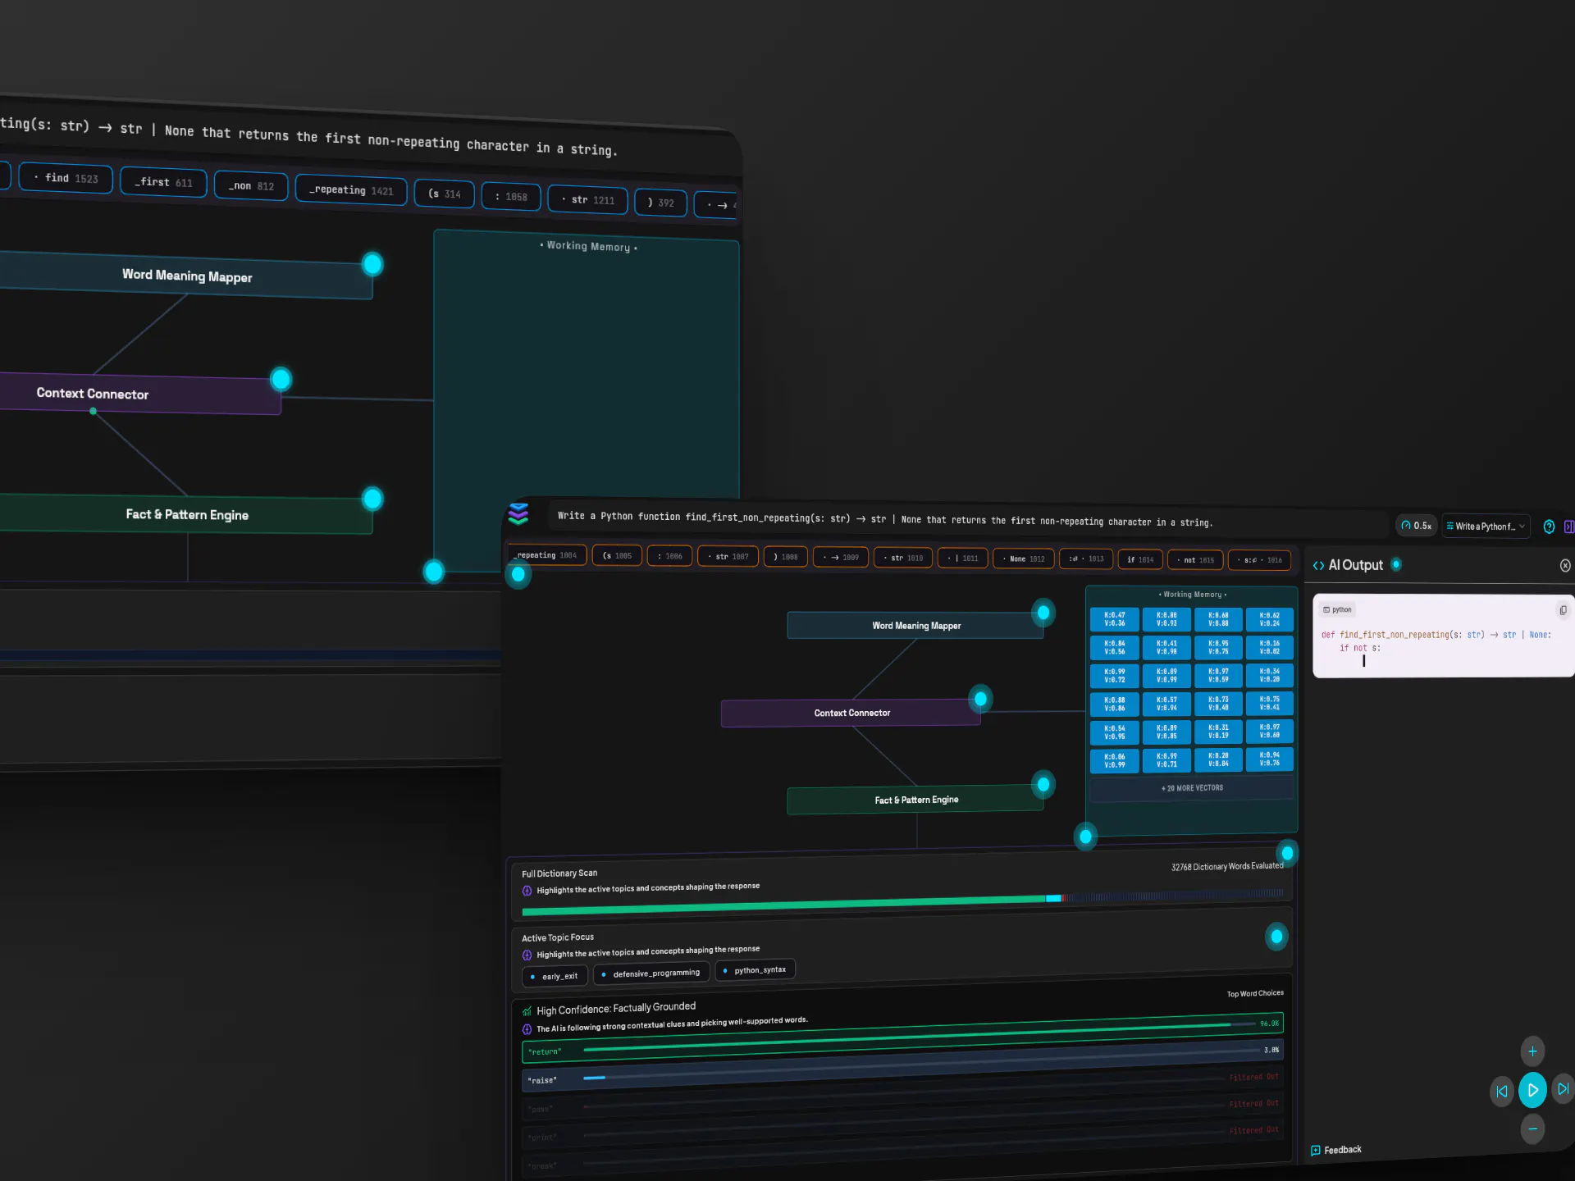The height and width of the screenshot is (1181, 1575).
Task: Expand the 'Write a Python f...' prompt dropdown
Action: (x=1486, y=527)
